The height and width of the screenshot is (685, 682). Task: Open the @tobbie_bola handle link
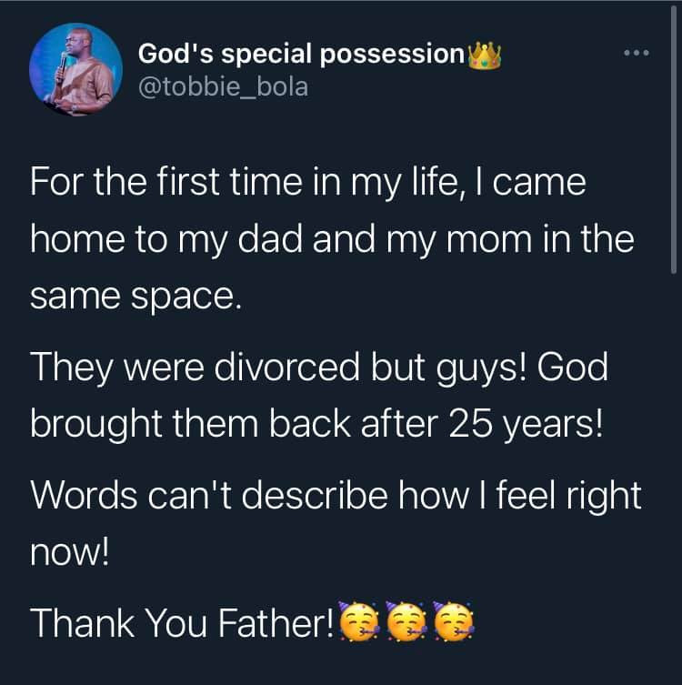coord(223,87)
